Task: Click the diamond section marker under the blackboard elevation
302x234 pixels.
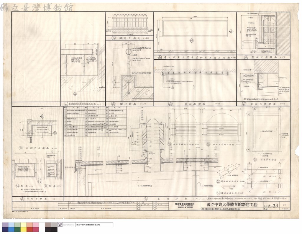Action: pos(192,41)
